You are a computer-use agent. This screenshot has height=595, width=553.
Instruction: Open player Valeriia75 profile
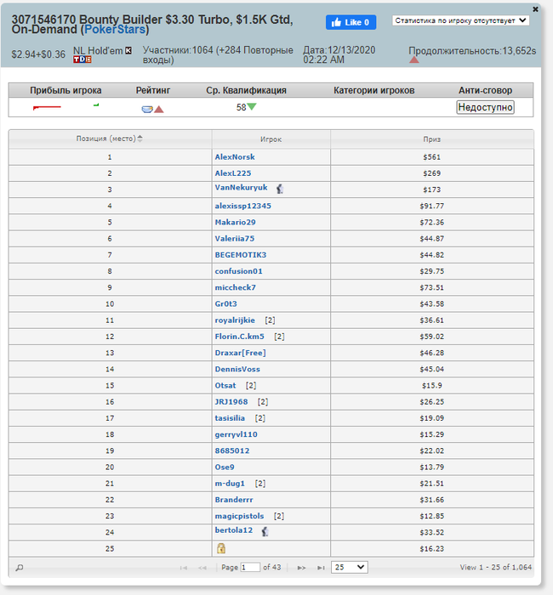point(235,239)
